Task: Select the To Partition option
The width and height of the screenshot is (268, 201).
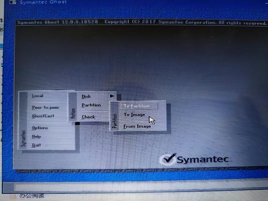Action: point(137,106)
